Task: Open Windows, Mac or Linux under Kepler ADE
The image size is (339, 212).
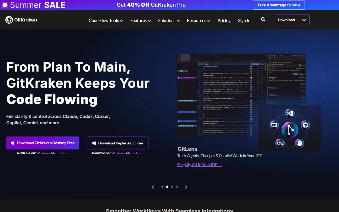Action: (128, 153)
